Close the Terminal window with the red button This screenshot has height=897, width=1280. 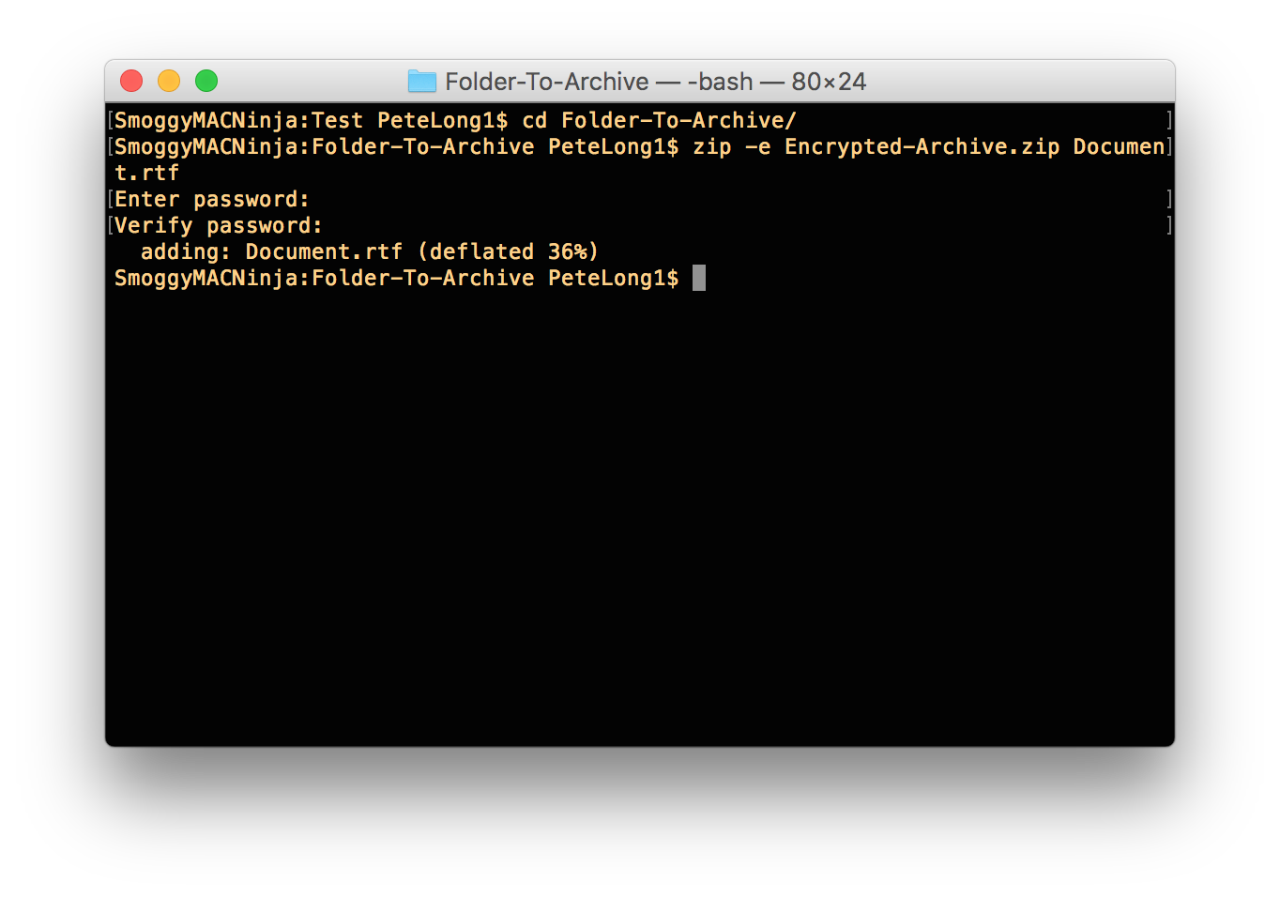[131, 81]
